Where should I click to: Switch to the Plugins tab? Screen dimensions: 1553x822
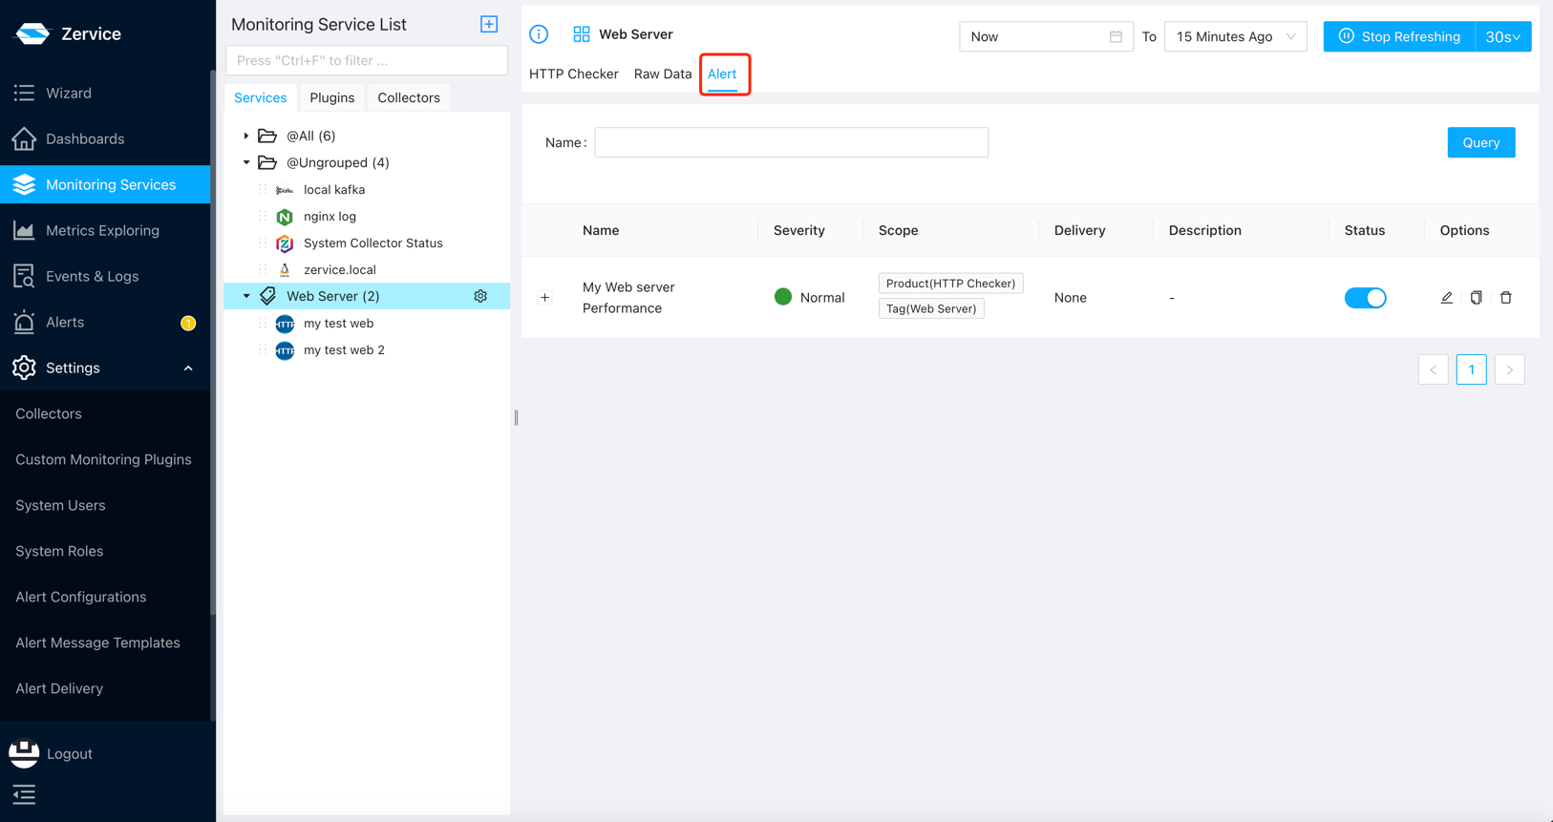(331, 97)
